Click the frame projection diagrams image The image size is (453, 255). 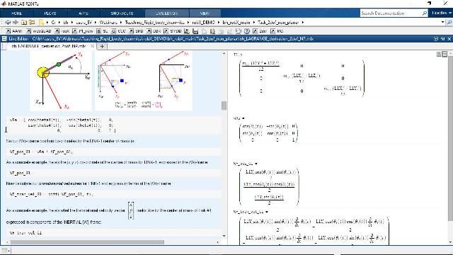point(144,81)
